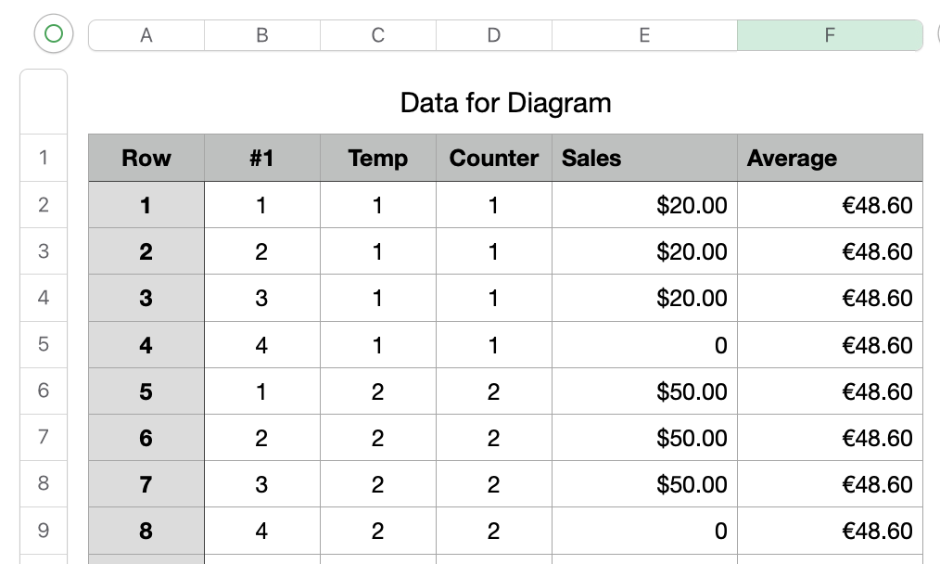Select the $20.00 Sales cell in sheet row 2
This screenshot has width=940, height=564.
click(644, 205)
